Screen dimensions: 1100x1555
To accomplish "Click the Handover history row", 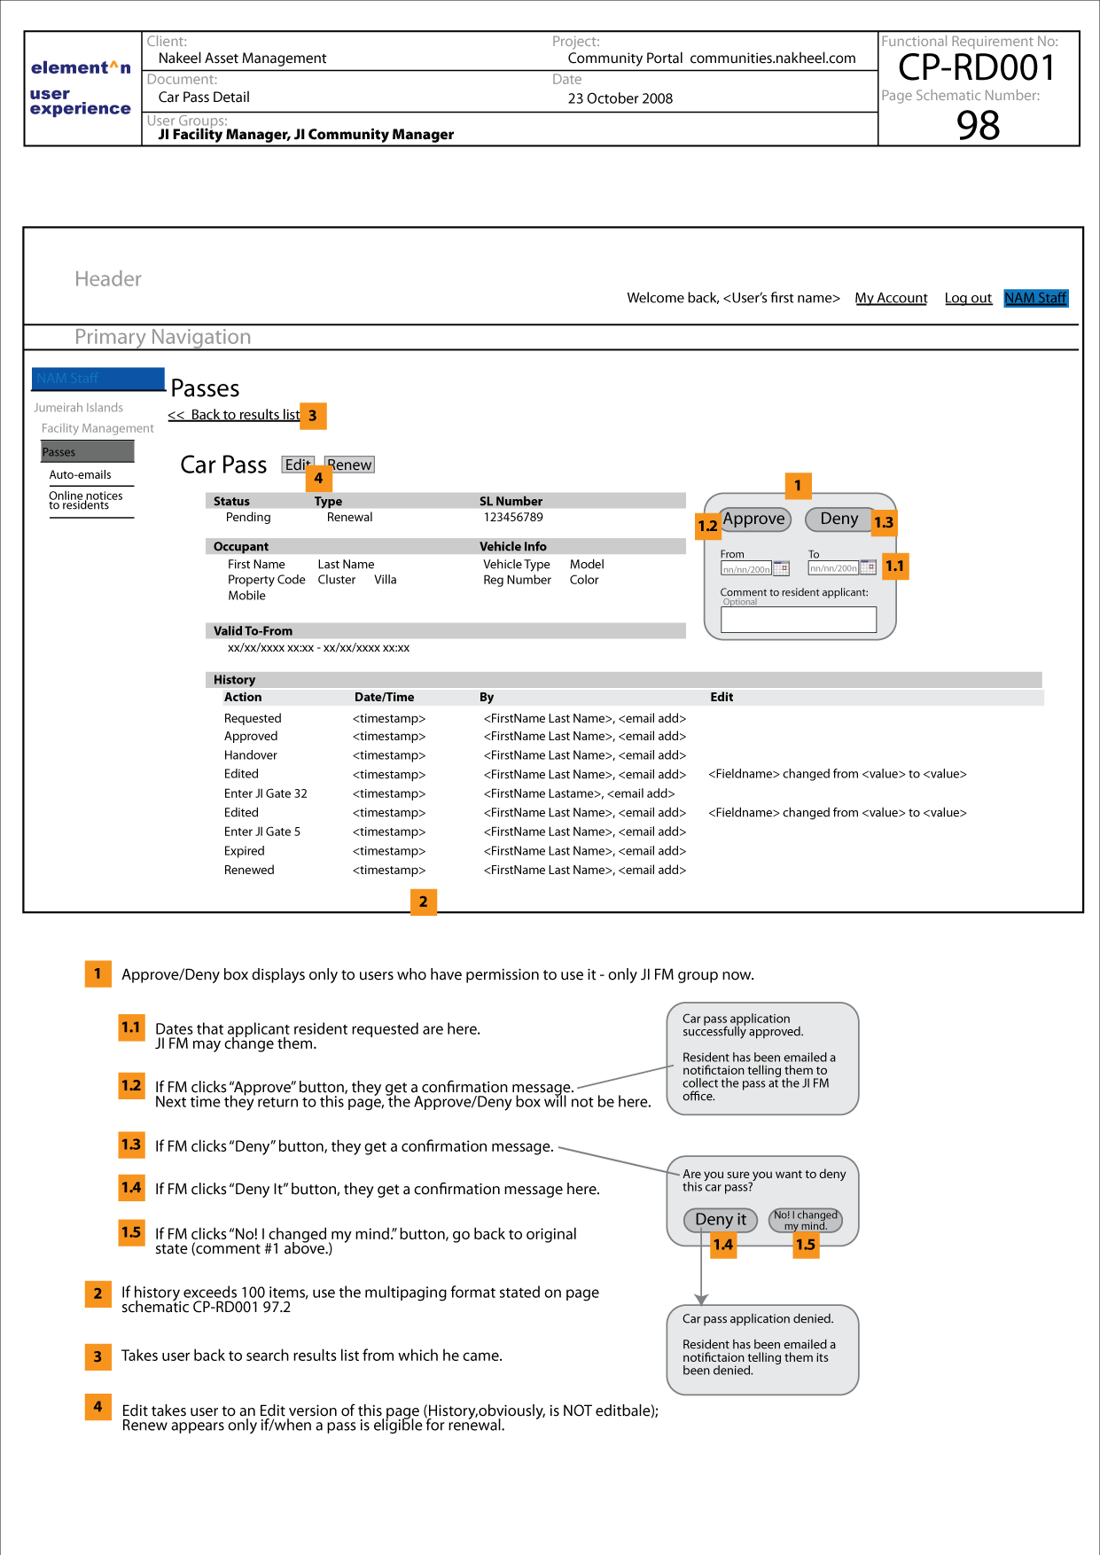I will click(455, 755).
